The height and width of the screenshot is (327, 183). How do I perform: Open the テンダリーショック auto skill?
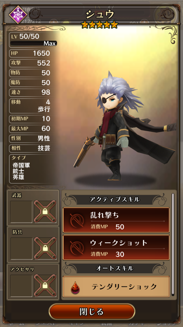116,287
